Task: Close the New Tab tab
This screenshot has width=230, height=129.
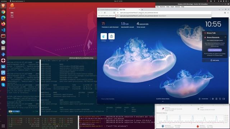Action: [x=139, y=10]
